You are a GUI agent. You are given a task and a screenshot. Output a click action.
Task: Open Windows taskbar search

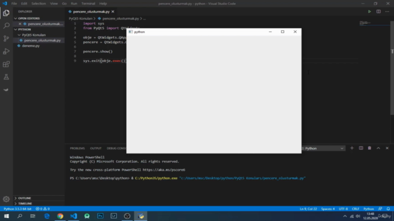pyautogui.click(x=20, y=216)
